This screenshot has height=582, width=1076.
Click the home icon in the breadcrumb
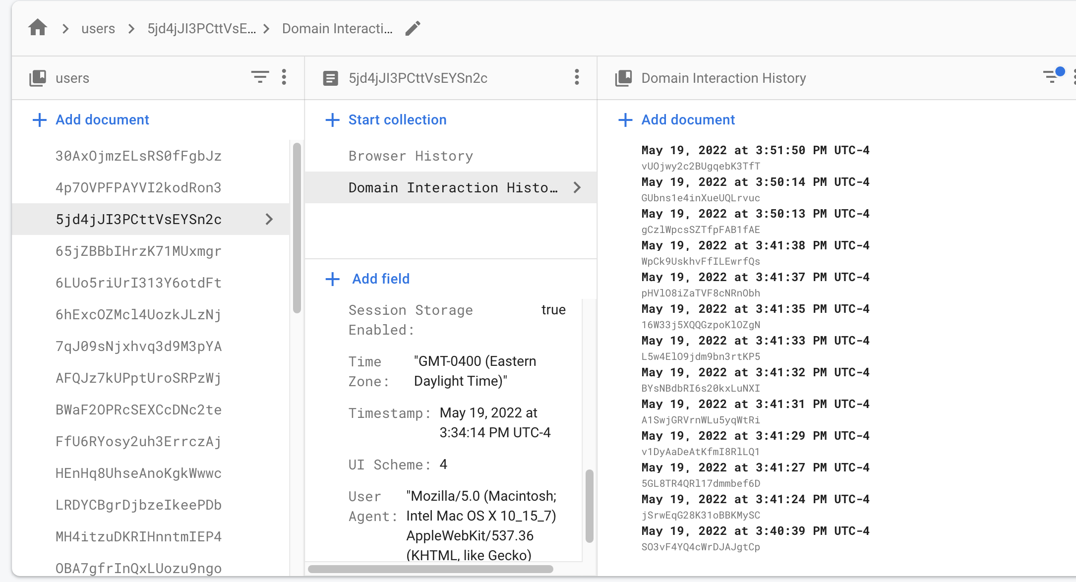[x=37, y=28]
